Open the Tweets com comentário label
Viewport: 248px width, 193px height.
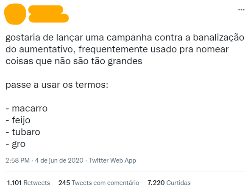[x=106, y=183]
